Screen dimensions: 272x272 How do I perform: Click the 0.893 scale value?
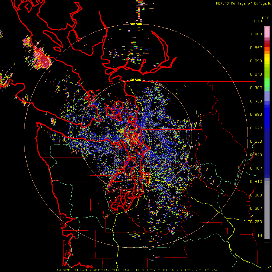(256, 61)
